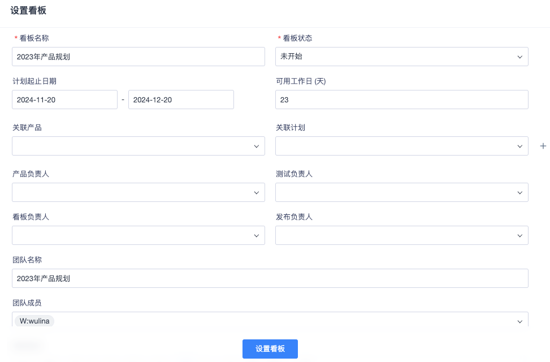Select the W:wulina member tag

click(x=34, y=321)
